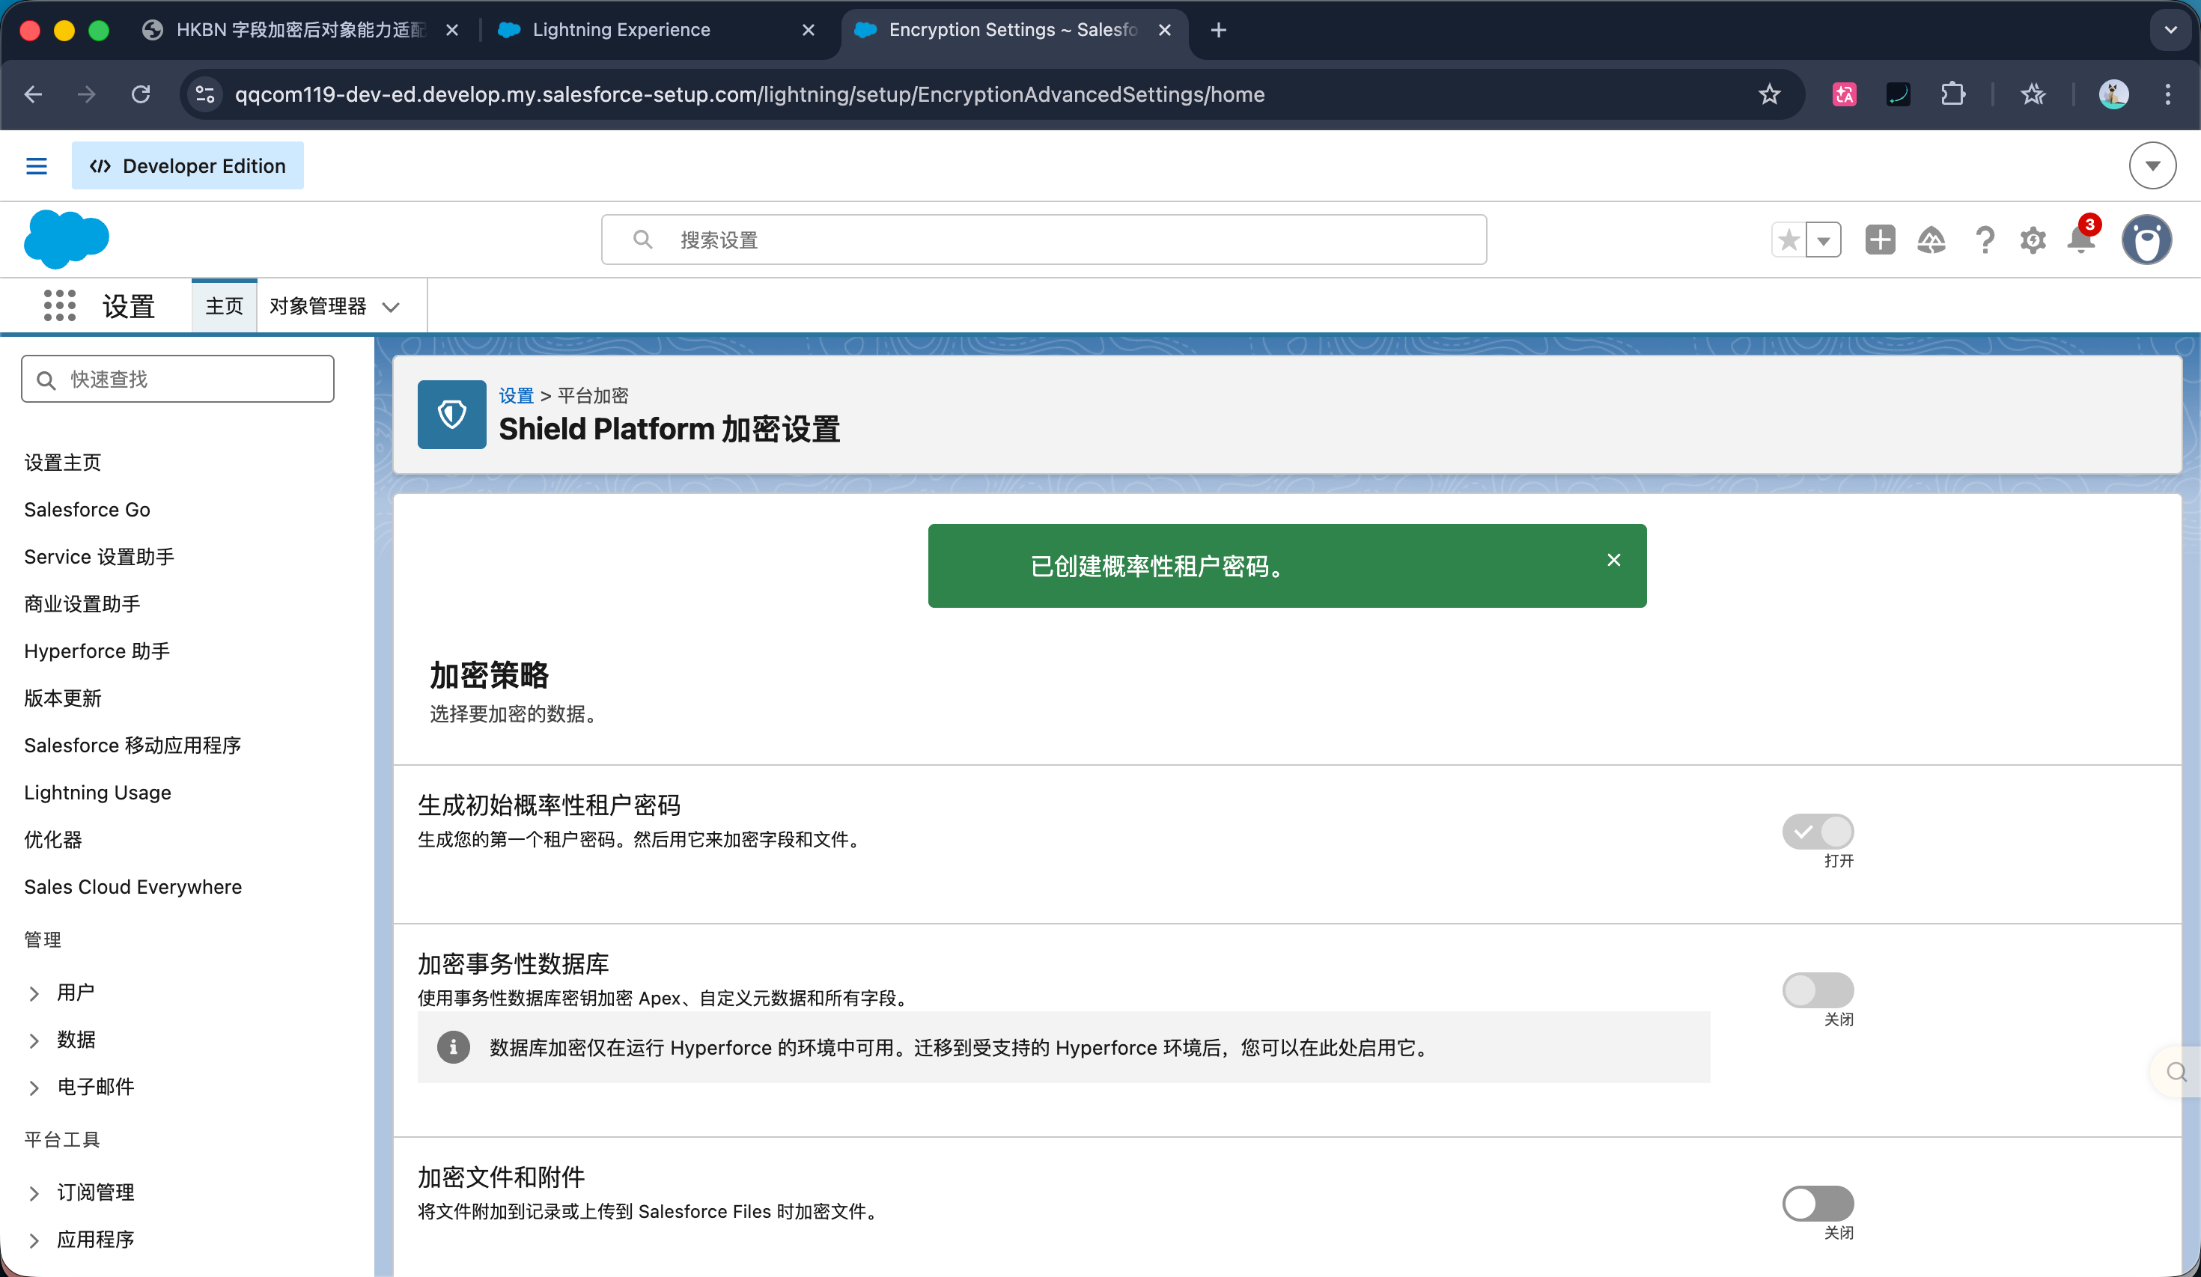Open the hamburger navigation menu
Viewport: 2201px width, 1277px height.
pos(36,166)
